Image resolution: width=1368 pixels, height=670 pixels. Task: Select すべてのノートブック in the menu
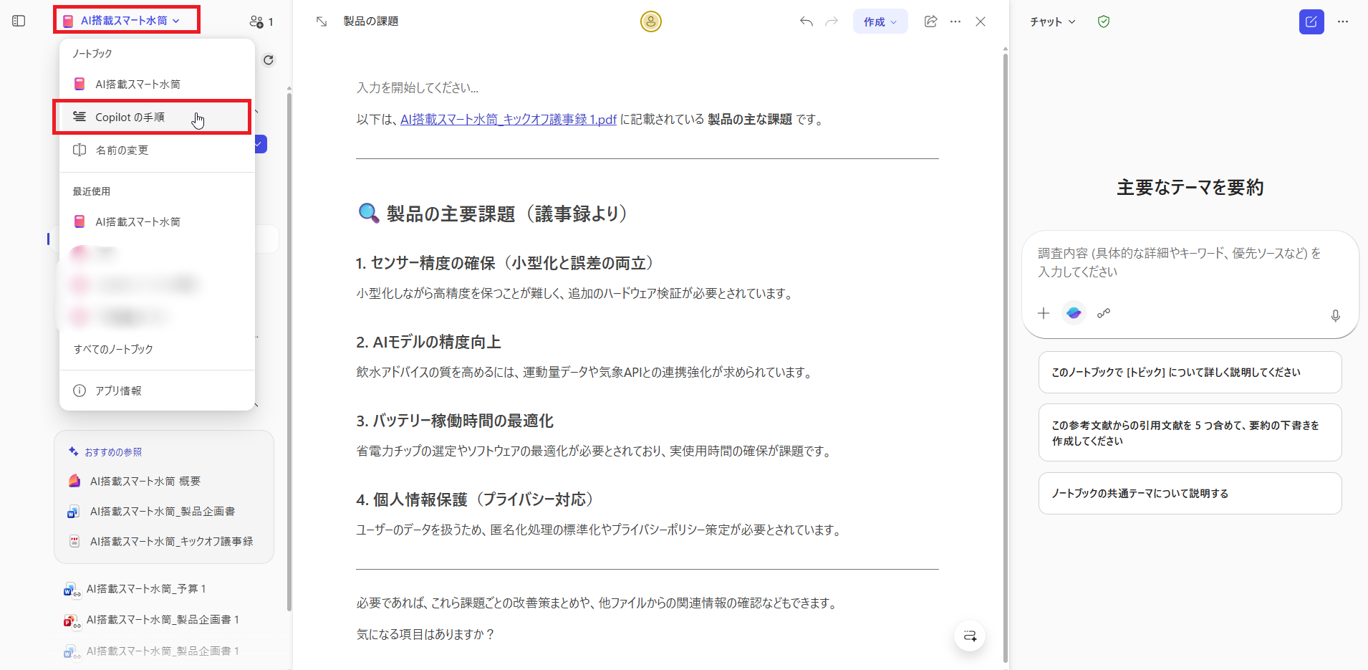(x=113, y=349)
